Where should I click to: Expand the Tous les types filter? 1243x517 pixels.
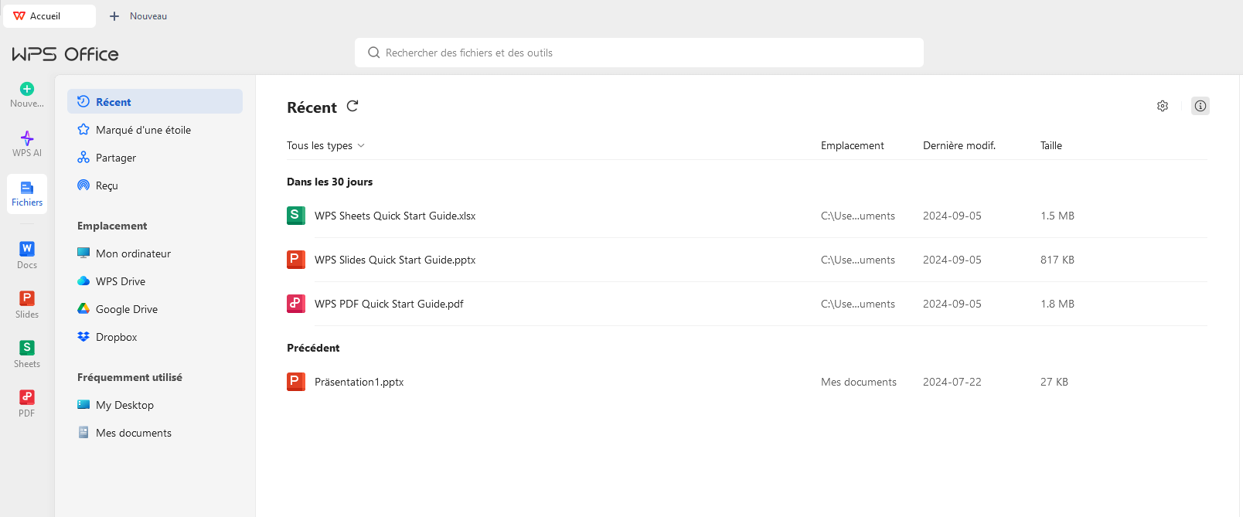coord(325,146)
